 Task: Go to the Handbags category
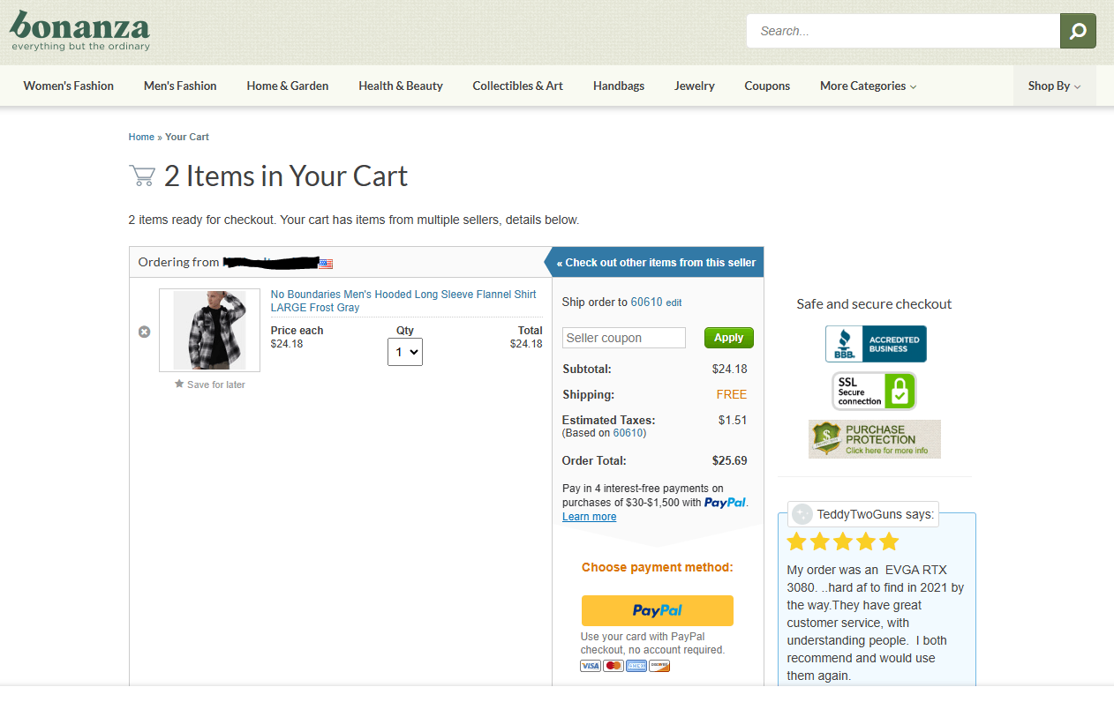(619, 86)
